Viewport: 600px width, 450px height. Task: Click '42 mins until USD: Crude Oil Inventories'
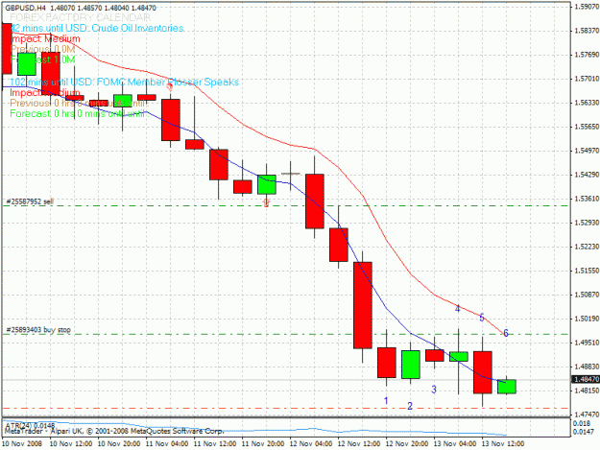[97, 28]
